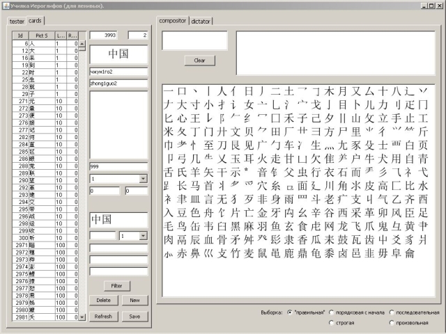This screenshot has height=334, width=446.
Task: Click the 车 (vehicle) radical
Action: (289, 145)
